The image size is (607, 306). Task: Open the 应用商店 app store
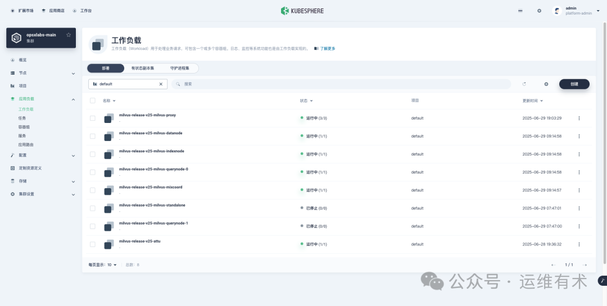[x=53, y=11]
